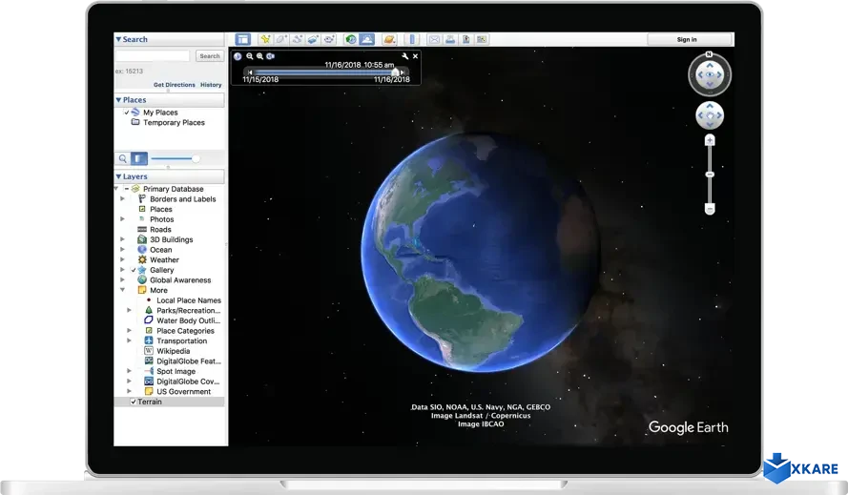
Task: Click the Print icon in toolbar
Action: click(x=450, y=39)
